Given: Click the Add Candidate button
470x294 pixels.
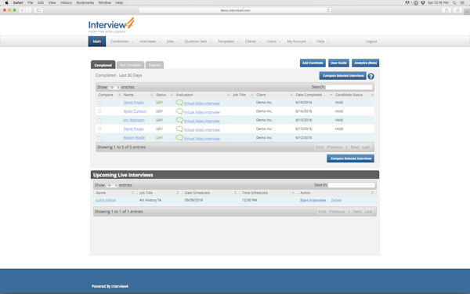Looking at the screenshot, I should (313, 63).
